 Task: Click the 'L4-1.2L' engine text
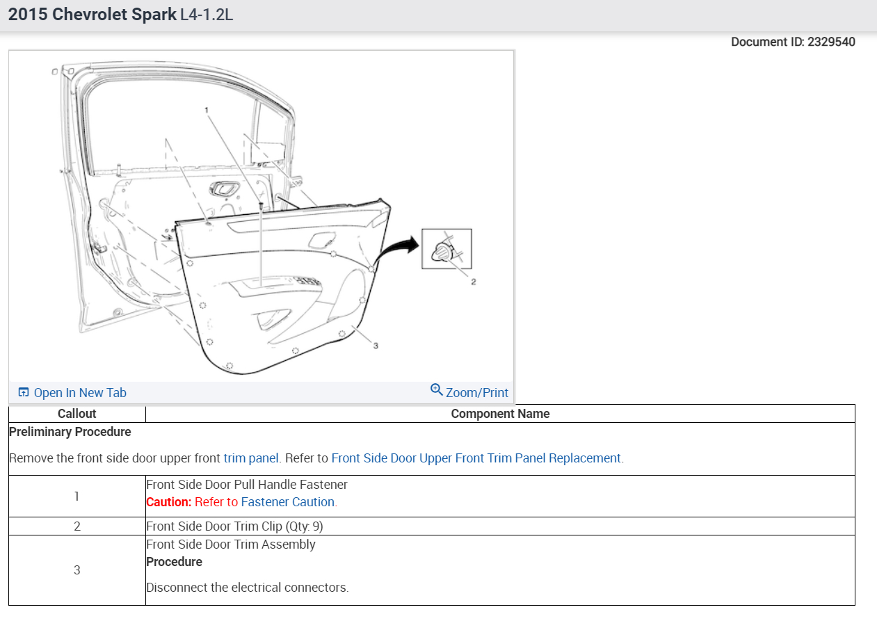pyautogui.click(x=206, y=15)
